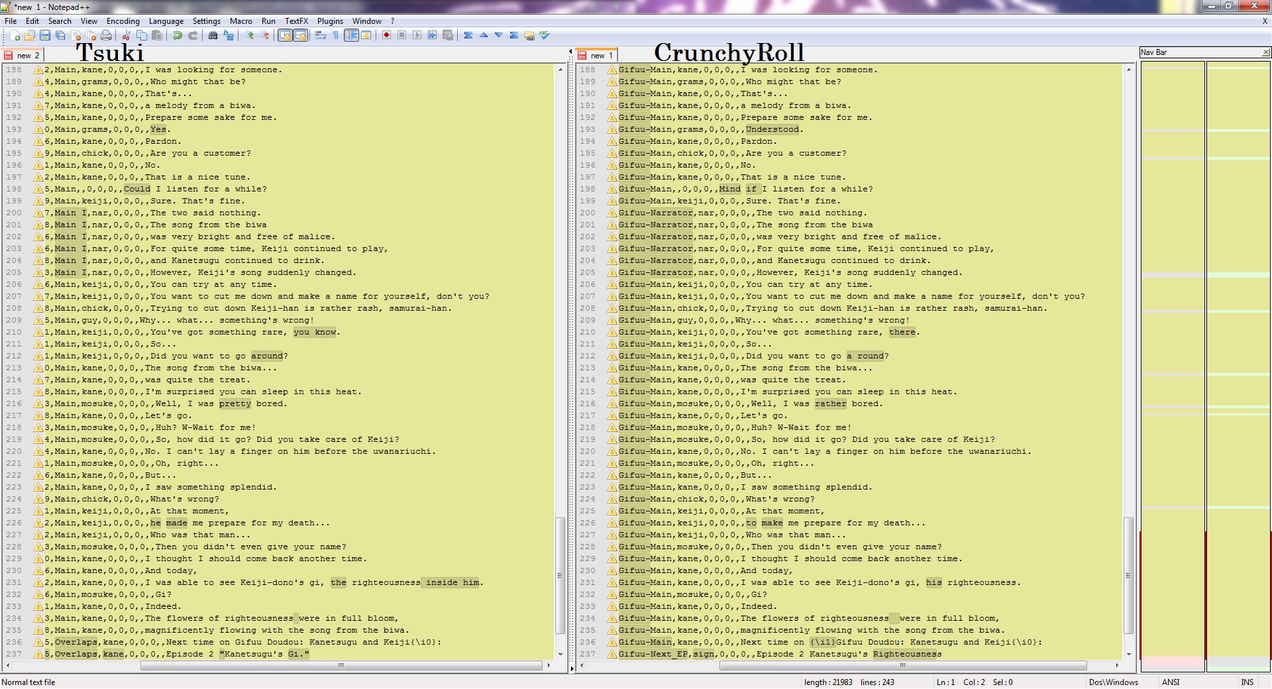Screen dimensions: 1272x689
Task: Open the TextFX menu
Action: (x=296, y=21)
